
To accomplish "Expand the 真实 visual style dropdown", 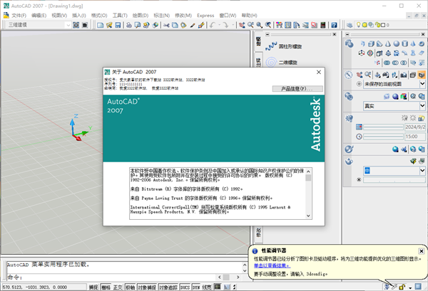I will coord(421,105).
